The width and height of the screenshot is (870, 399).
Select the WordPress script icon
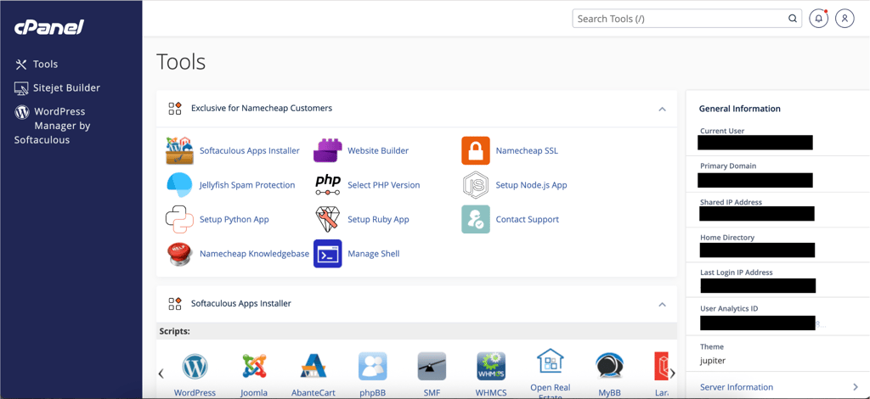pyautogui.click(x=195, y=366)
